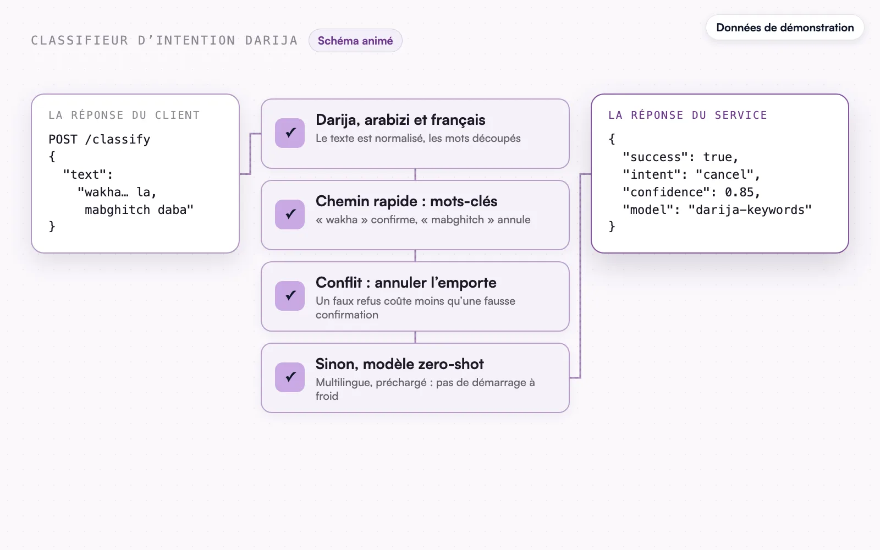Click the La réponse du client panel header
Image resolution: width=880 pixels, height=550 pixels.
coord(124,115)
